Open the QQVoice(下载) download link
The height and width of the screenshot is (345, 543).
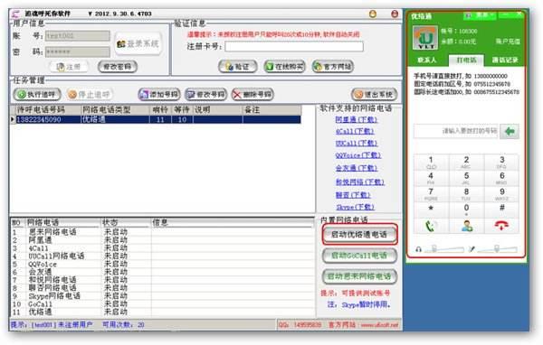[x=357, y=155]
